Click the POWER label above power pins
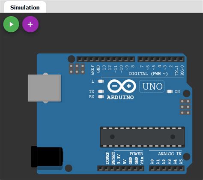Image resolution: width=203 pixels, height=180 pixels. [136, 154]
